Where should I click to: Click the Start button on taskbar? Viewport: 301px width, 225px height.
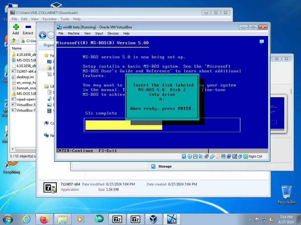coord(8,219)
